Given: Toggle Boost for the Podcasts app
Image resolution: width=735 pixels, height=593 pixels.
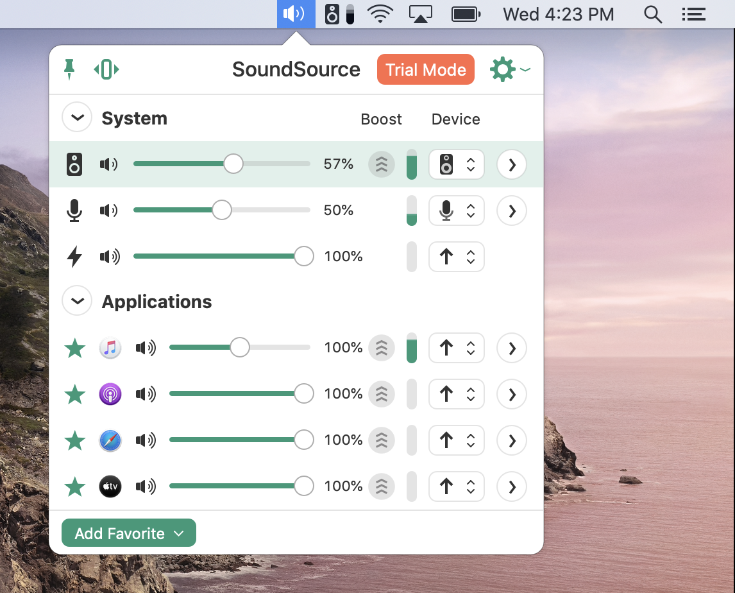Looking at the screenshot, I should click(x=382, y=394).
